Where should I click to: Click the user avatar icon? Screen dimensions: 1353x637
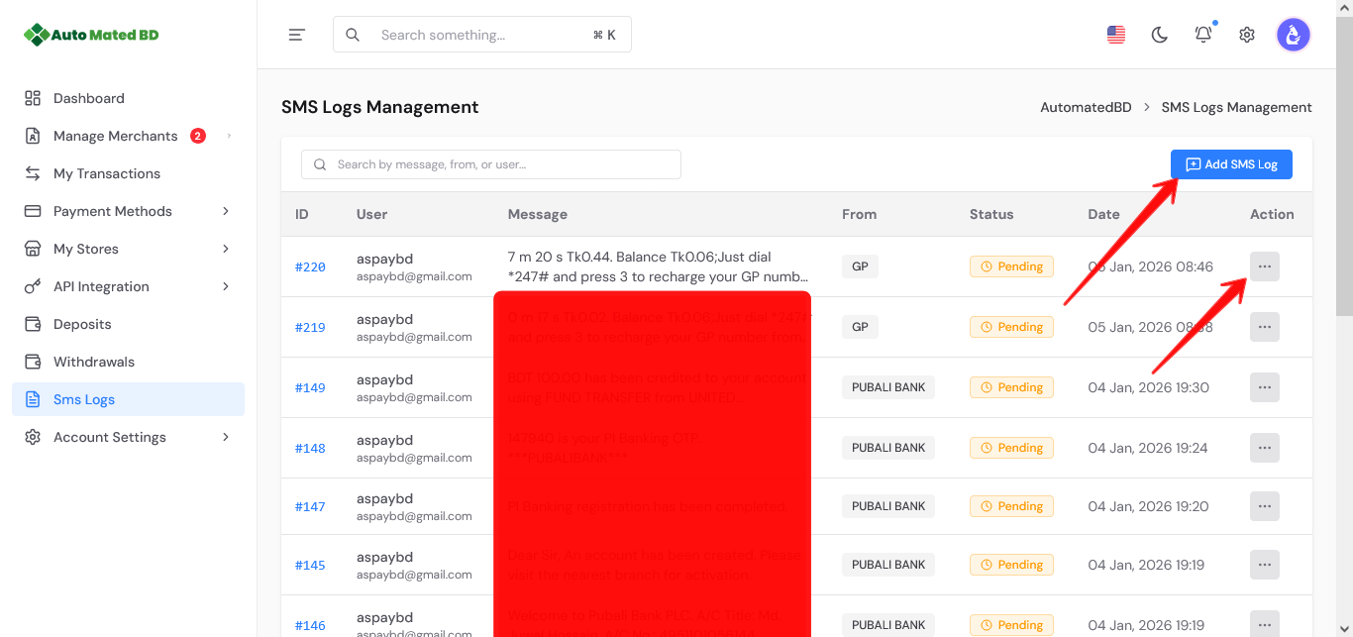[1293, 35]
